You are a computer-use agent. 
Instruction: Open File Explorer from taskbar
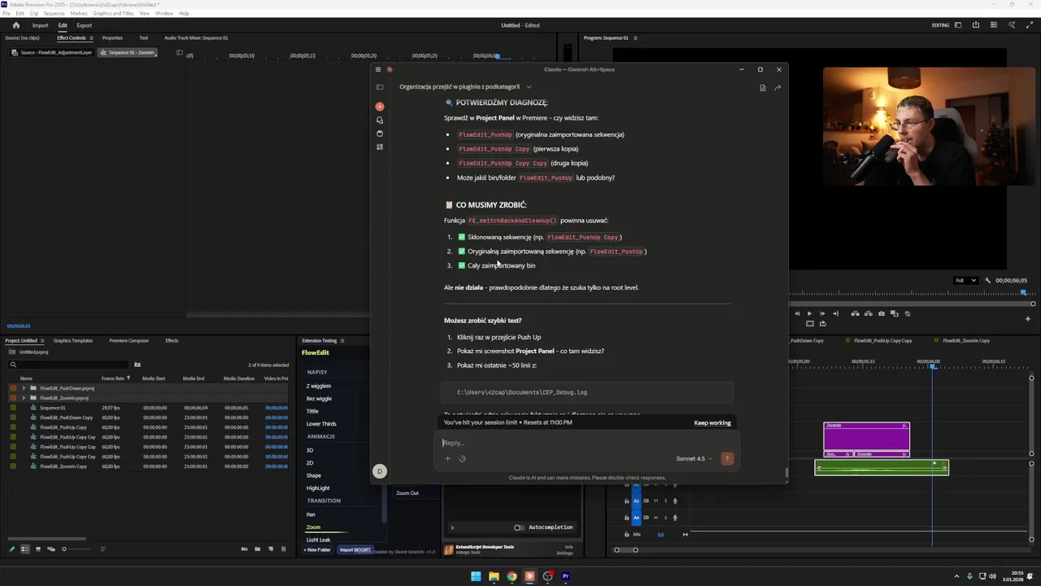click(494, 576)
